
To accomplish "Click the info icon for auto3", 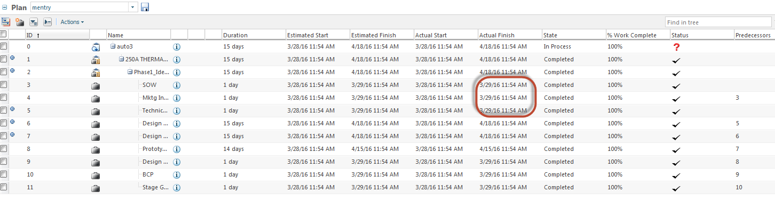I will pyautogui.click(x=177, y=46).
